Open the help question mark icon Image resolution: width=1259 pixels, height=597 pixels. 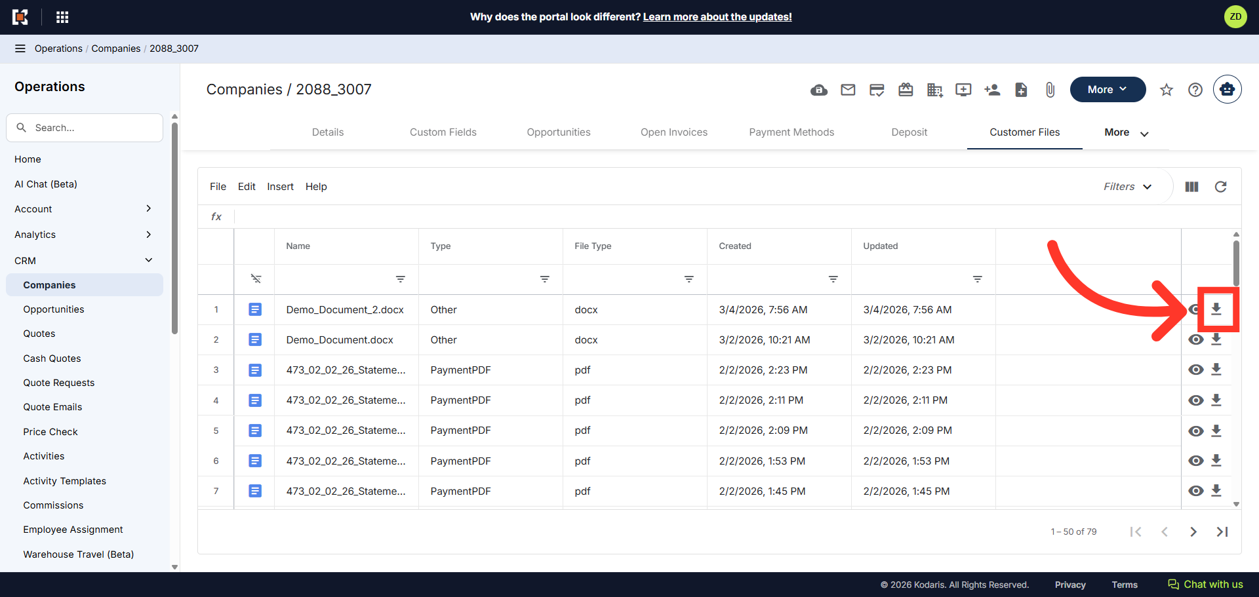(x=1195, y=90)
